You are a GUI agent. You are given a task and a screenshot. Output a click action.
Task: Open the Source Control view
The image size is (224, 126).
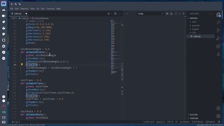click(x=218, y=30)
